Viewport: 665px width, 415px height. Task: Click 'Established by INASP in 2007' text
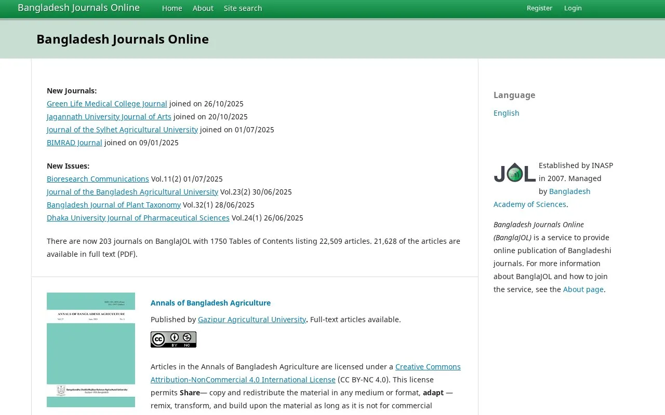pyautogui.click(x=576, y=172)
